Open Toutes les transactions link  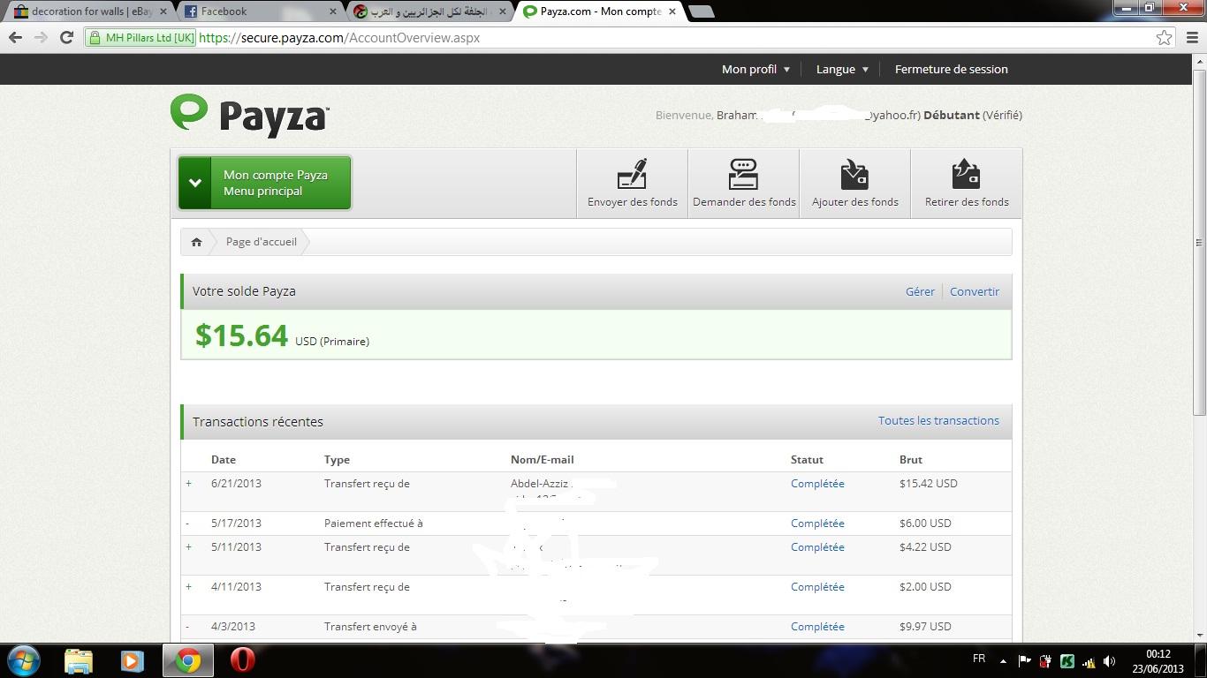tap(938, 421)
